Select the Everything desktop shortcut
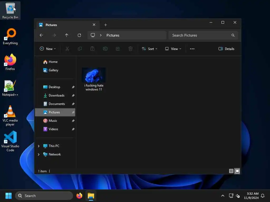Image resolution: width=270 pixels, height=202 pixels. [10, 36]
